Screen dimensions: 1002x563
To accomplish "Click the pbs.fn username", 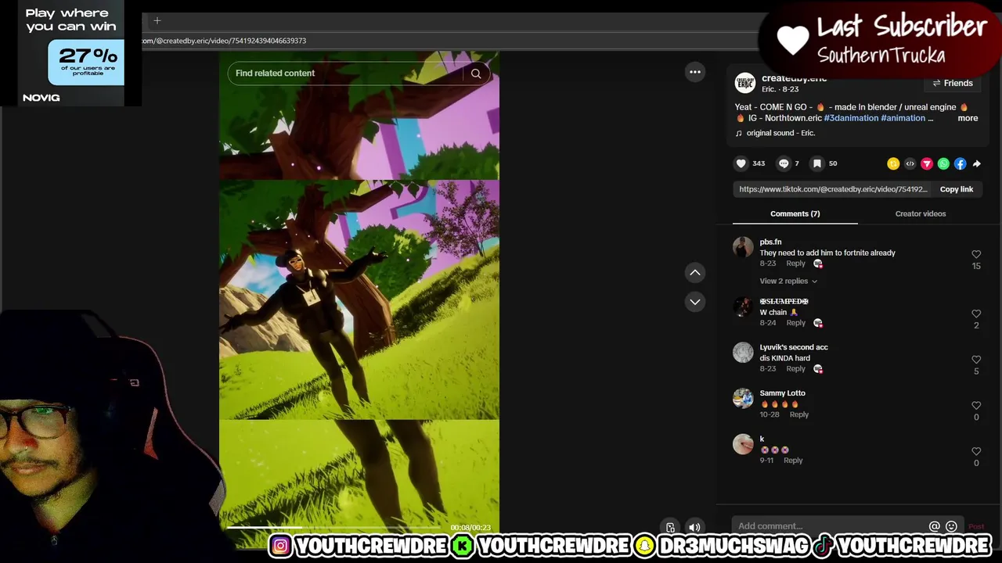I will pos(770,242).
